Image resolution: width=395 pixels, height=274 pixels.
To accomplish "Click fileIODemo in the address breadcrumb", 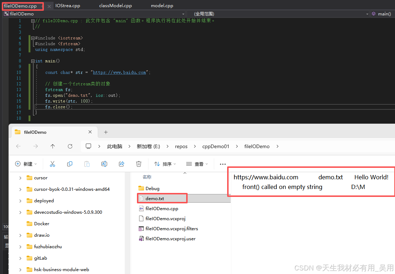I will point(257,146).
